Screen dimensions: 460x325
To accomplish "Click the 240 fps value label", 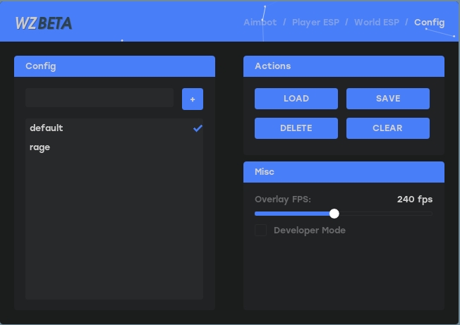I will click(415, 200).
